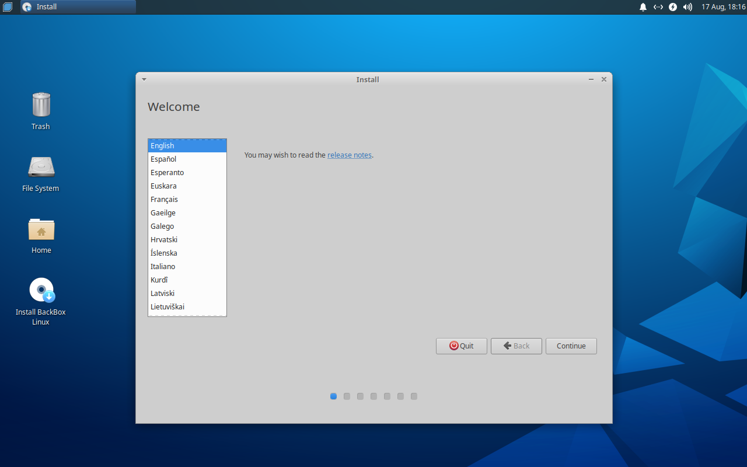Open the Install window menu arrow
The height and width of the screenshot is (467, 747).
144,79
